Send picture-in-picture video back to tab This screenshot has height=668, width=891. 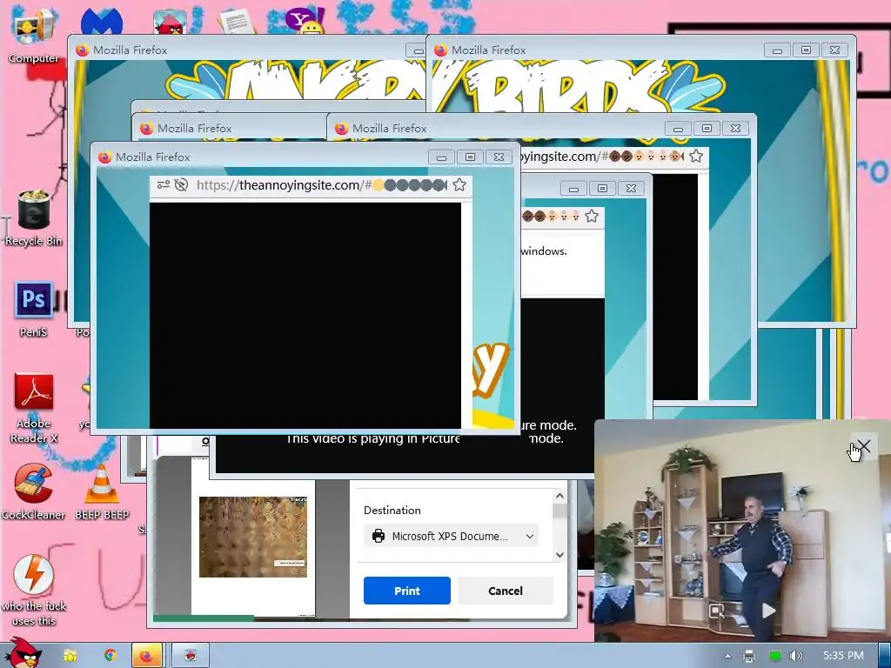pos(717,611)
